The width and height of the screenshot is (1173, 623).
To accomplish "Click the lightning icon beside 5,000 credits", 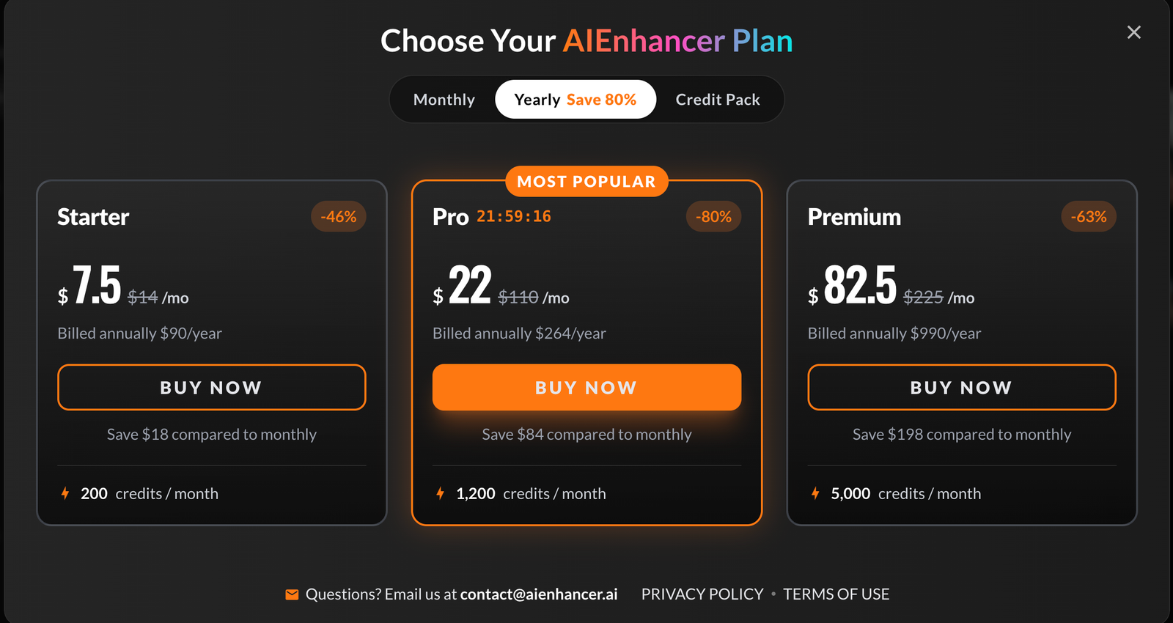I will coord(815,493).
